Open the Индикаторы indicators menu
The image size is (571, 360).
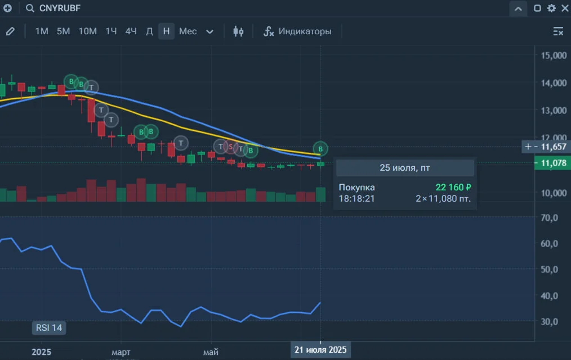(x=297, y=31)
